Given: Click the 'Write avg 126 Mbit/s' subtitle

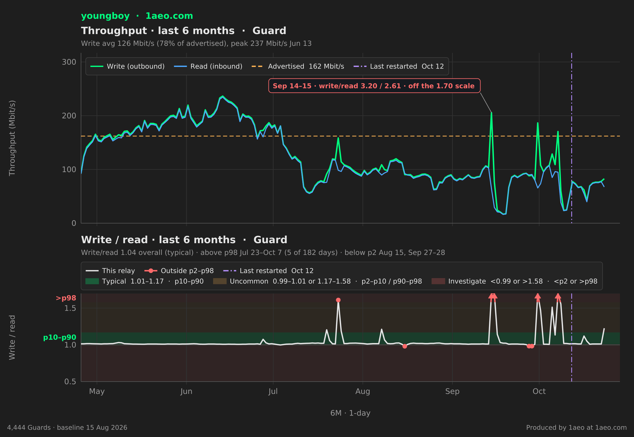Looking at the screenshot, I should [196, 43].
